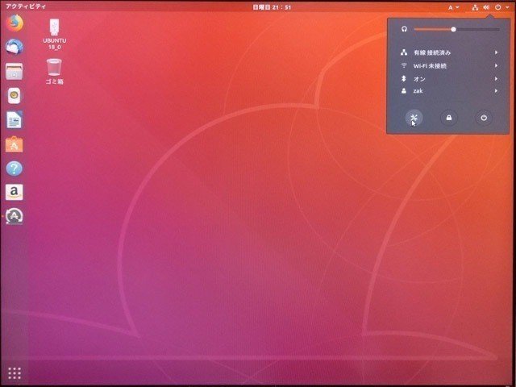Select the ゴミ箱 trash desktop icon
516x387 pixels.
tap(54, 72)
